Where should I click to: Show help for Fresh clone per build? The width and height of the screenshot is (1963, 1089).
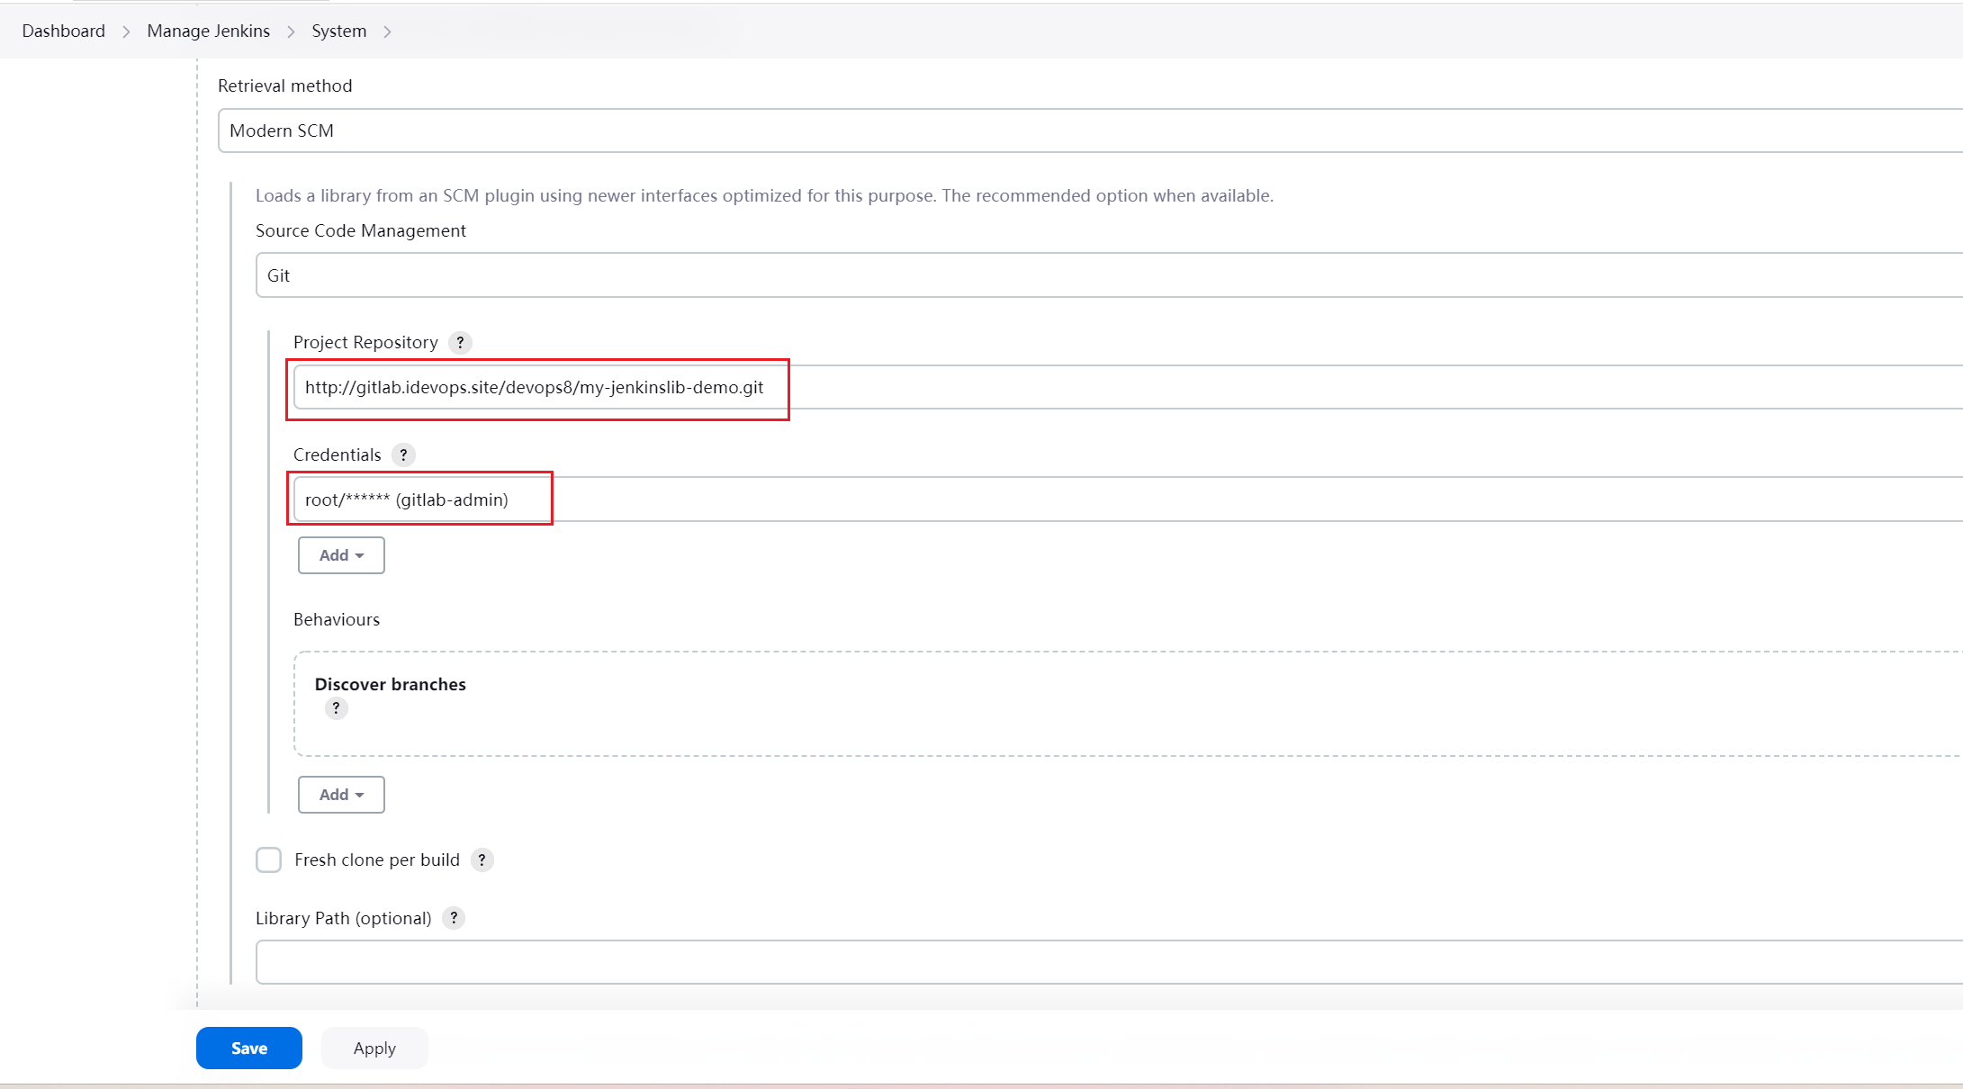482,860
